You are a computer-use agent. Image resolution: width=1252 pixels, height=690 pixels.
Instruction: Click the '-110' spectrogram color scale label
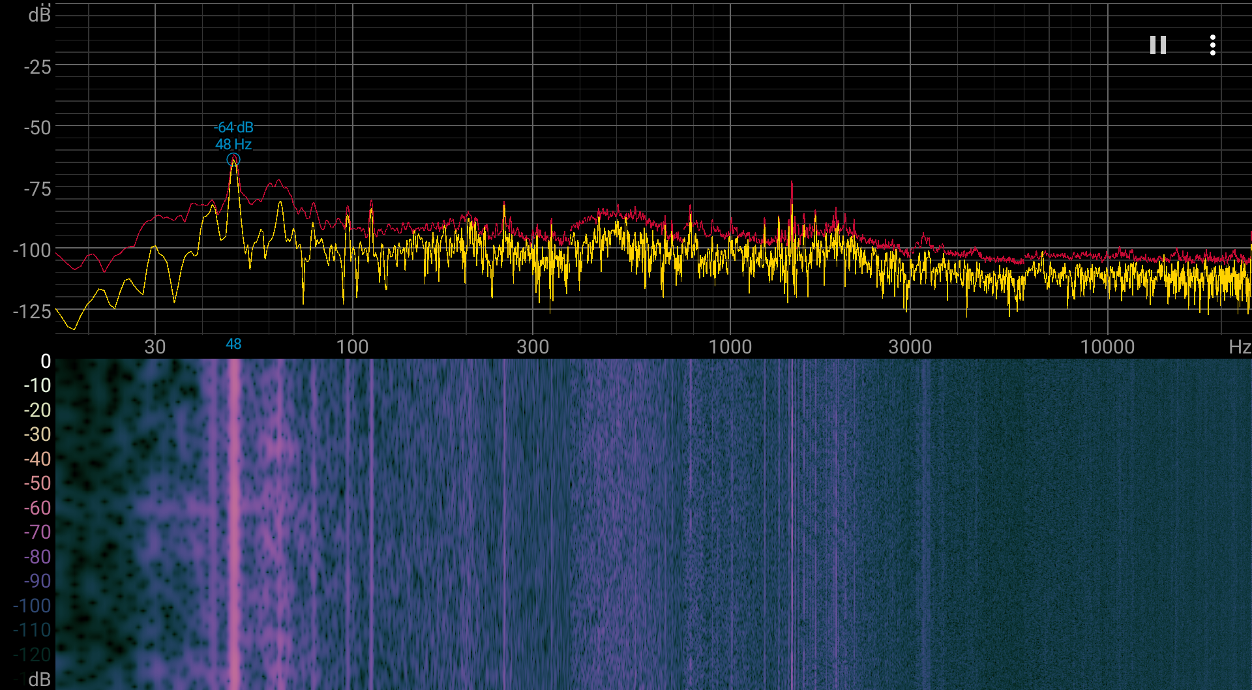(32, 630)
